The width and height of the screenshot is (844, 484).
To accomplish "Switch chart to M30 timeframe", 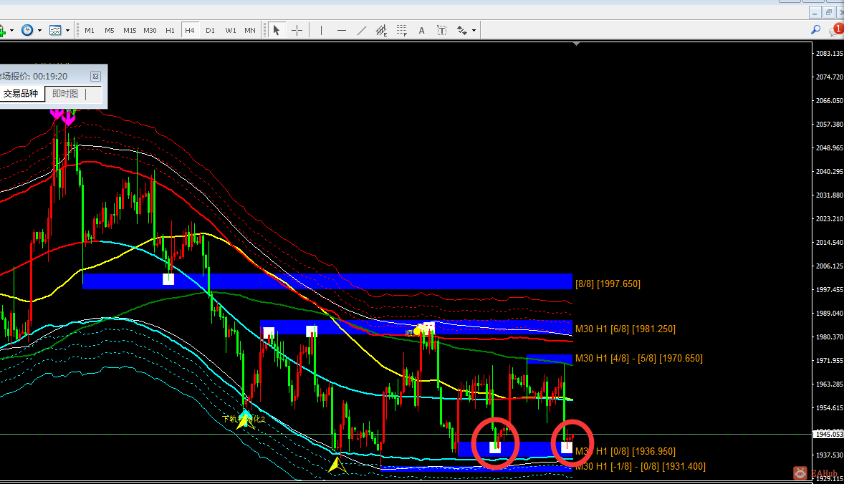I will (150, 31).
